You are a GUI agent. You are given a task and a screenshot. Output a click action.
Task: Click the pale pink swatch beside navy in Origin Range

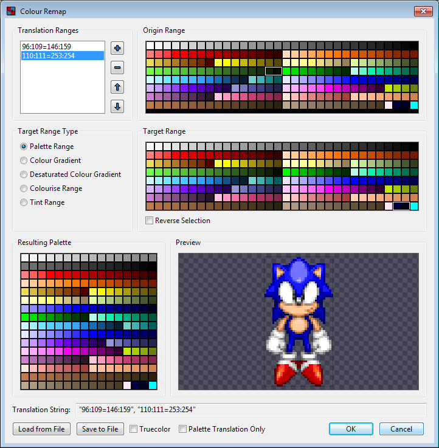coord(389,105)
